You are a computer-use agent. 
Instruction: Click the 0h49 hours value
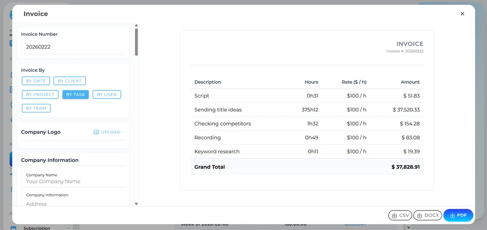point(312,138)
